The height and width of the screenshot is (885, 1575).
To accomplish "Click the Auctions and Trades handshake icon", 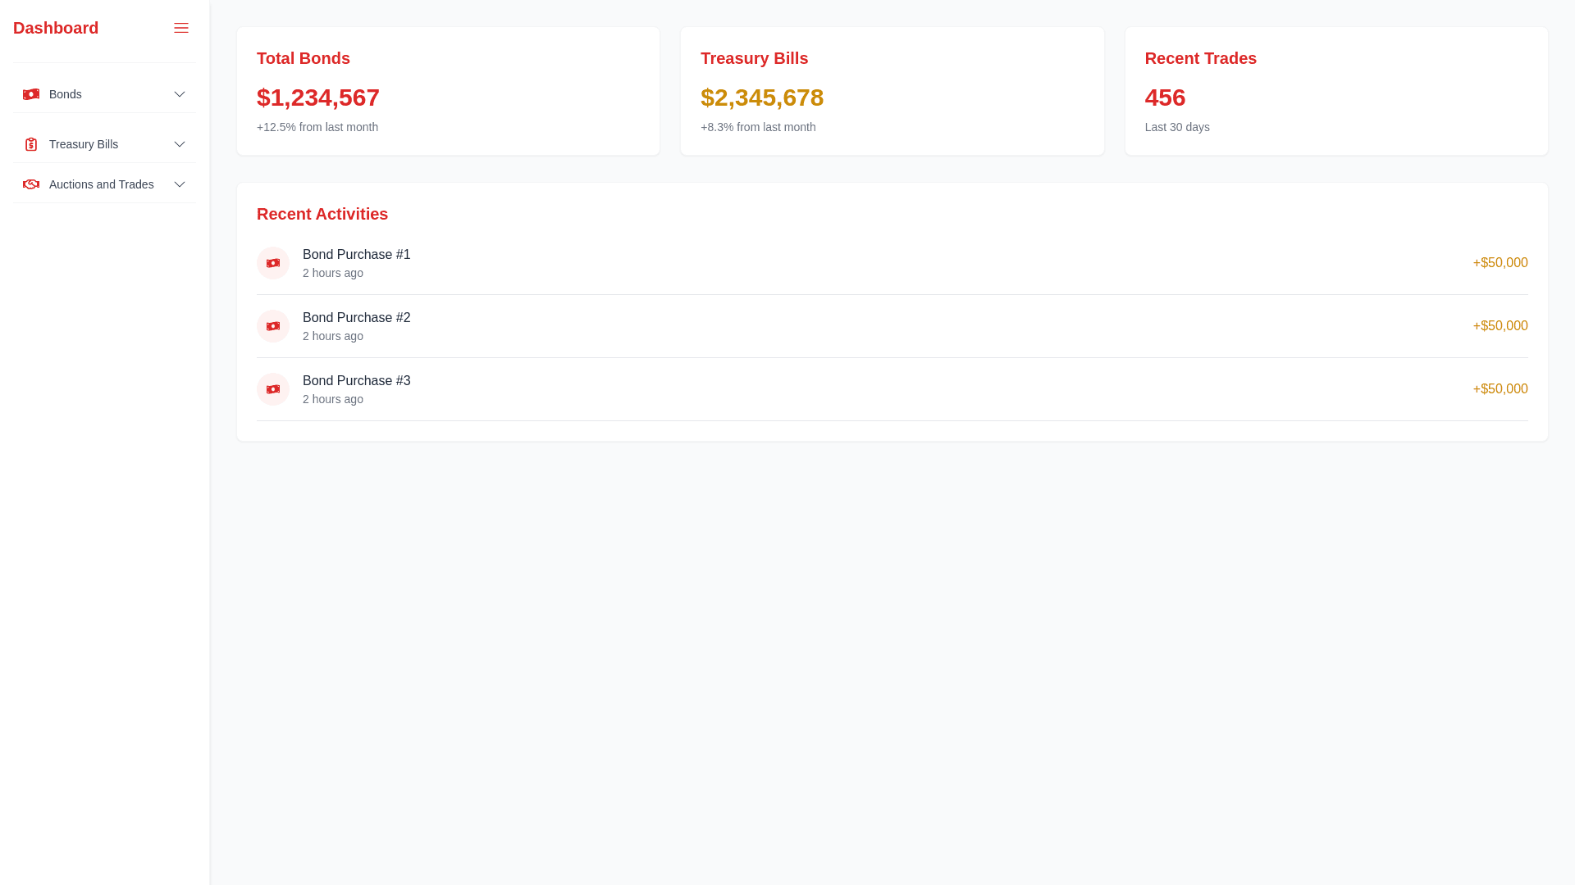I will (x=31, y=184).
